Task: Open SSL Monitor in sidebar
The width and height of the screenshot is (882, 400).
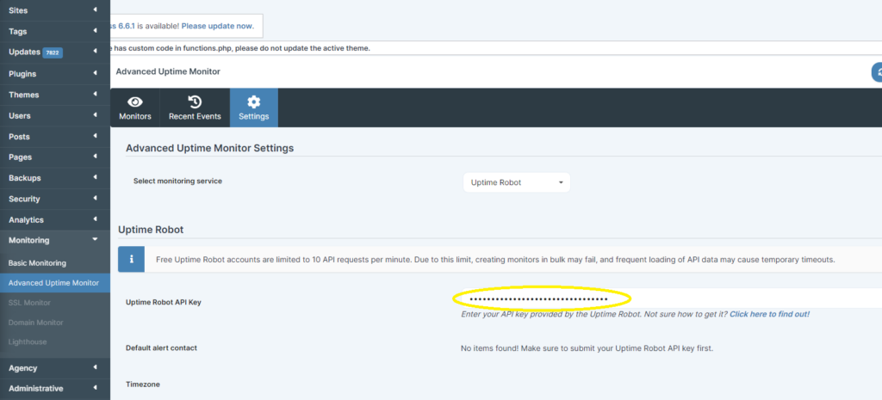Action: pos(29,303)
